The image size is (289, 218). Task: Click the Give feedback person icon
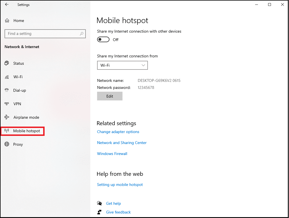coord(99,212)
